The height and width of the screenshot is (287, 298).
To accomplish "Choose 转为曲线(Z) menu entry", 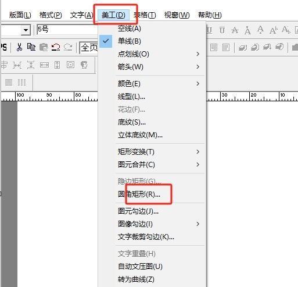I will tap(152, 279).
